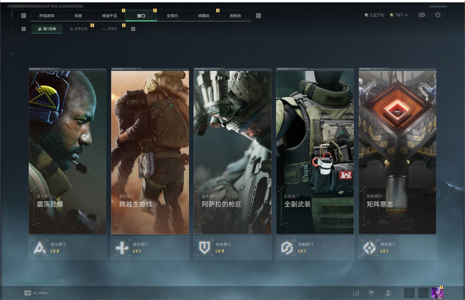Click the 747 gold currency icon
Screen dimensions: 465x300
pyautogui.click(x=392, y=15)
